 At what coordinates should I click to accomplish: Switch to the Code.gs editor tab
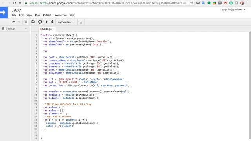[x=47, y=29]
